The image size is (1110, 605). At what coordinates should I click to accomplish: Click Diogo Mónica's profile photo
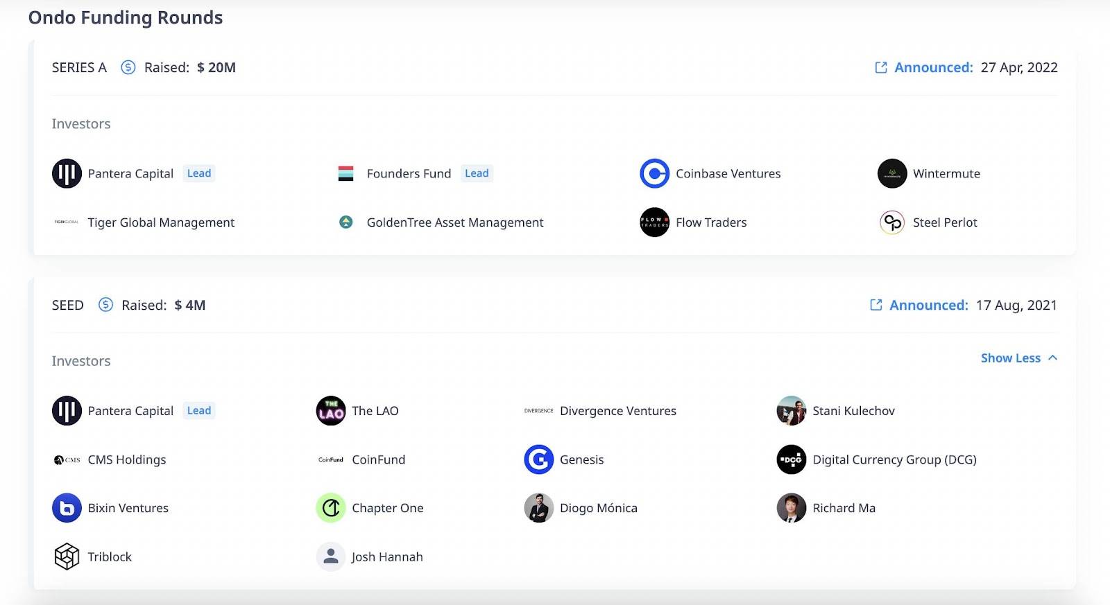pyautogui.click(x=539, y=508)
